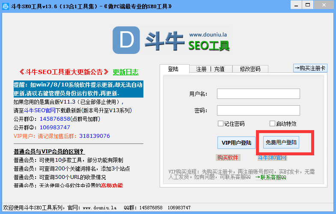The image size is (336, 214).
Task: Focus the 密码 input field
Action: [259, 110]
